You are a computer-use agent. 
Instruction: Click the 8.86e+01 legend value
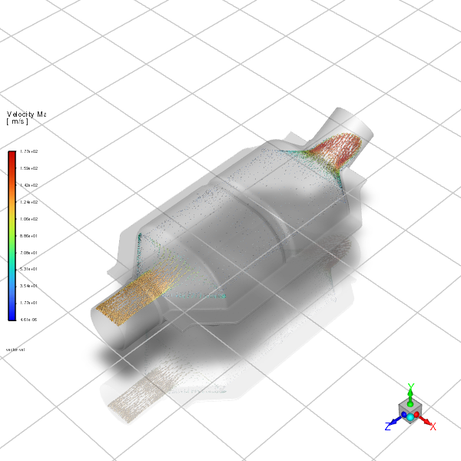29,236
